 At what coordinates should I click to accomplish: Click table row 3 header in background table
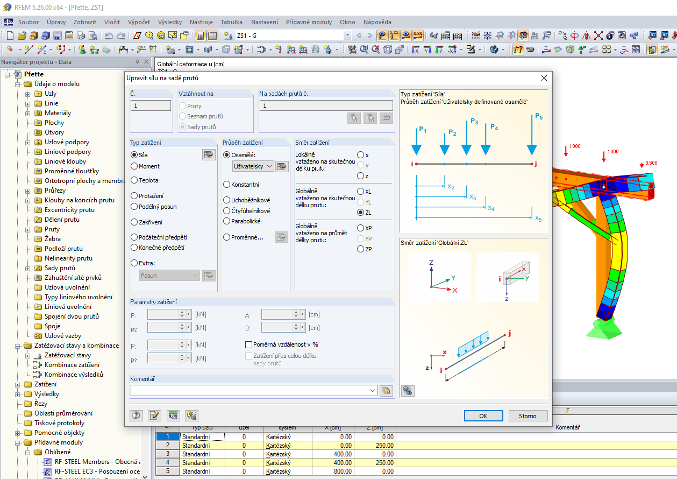(168, 454)
